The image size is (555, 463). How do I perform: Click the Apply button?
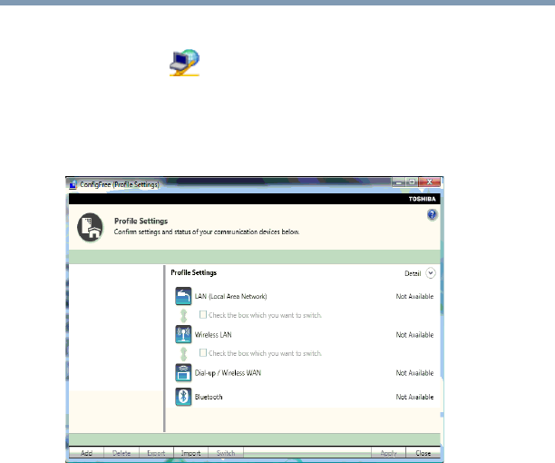pos(388,451)
